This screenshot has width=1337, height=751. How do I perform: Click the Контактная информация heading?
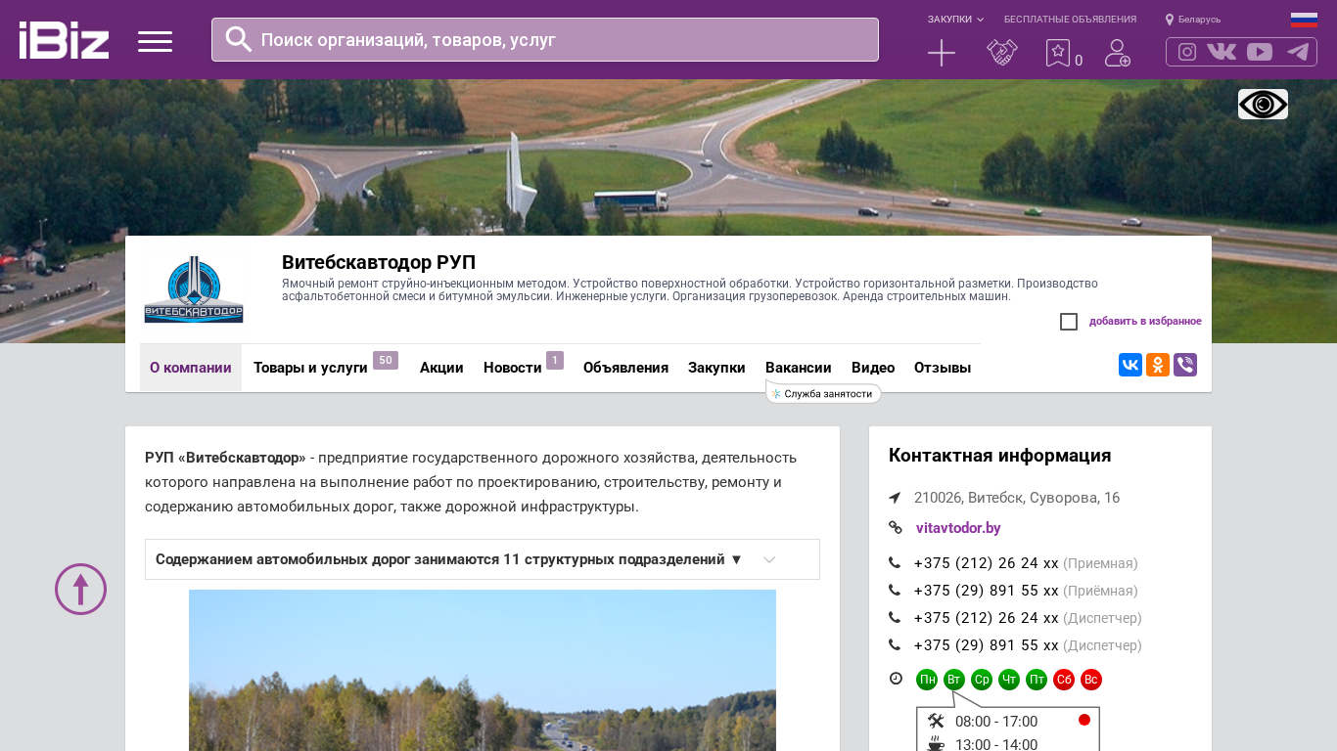999,456
